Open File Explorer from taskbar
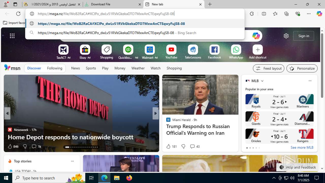Screen dimensions: 325x183 [117, 178]
